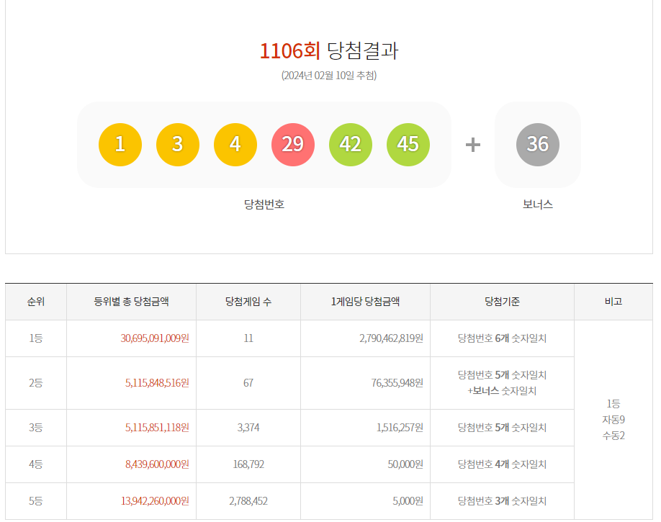
Task: Click the 보너스 label under the bonus ball
Action: point(538,204)
